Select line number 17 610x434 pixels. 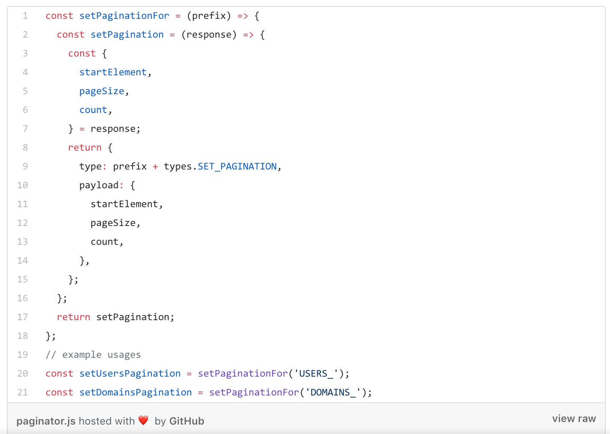(x=23, y=317)
